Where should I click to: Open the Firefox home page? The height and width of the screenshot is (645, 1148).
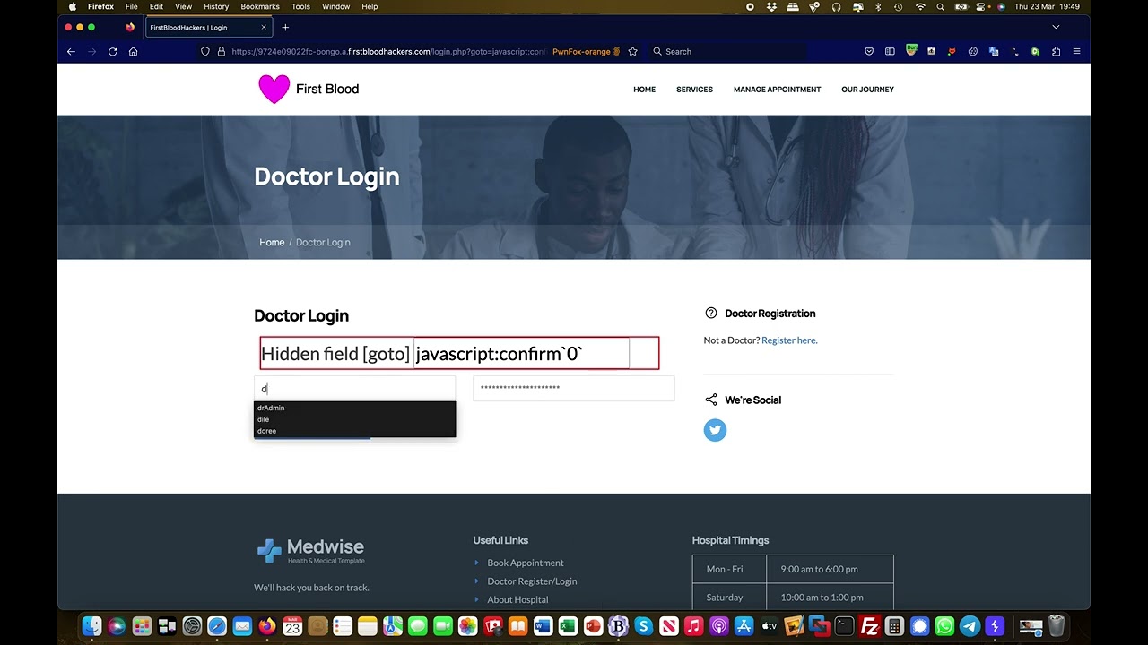click(x=133, y=51)
